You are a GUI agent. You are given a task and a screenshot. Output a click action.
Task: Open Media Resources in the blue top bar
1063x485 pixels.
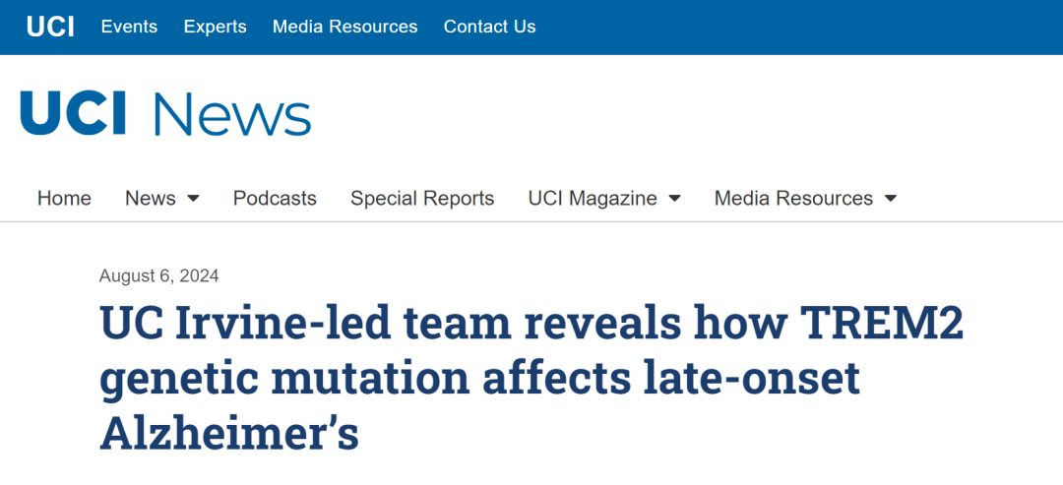(x=344, y=27)
